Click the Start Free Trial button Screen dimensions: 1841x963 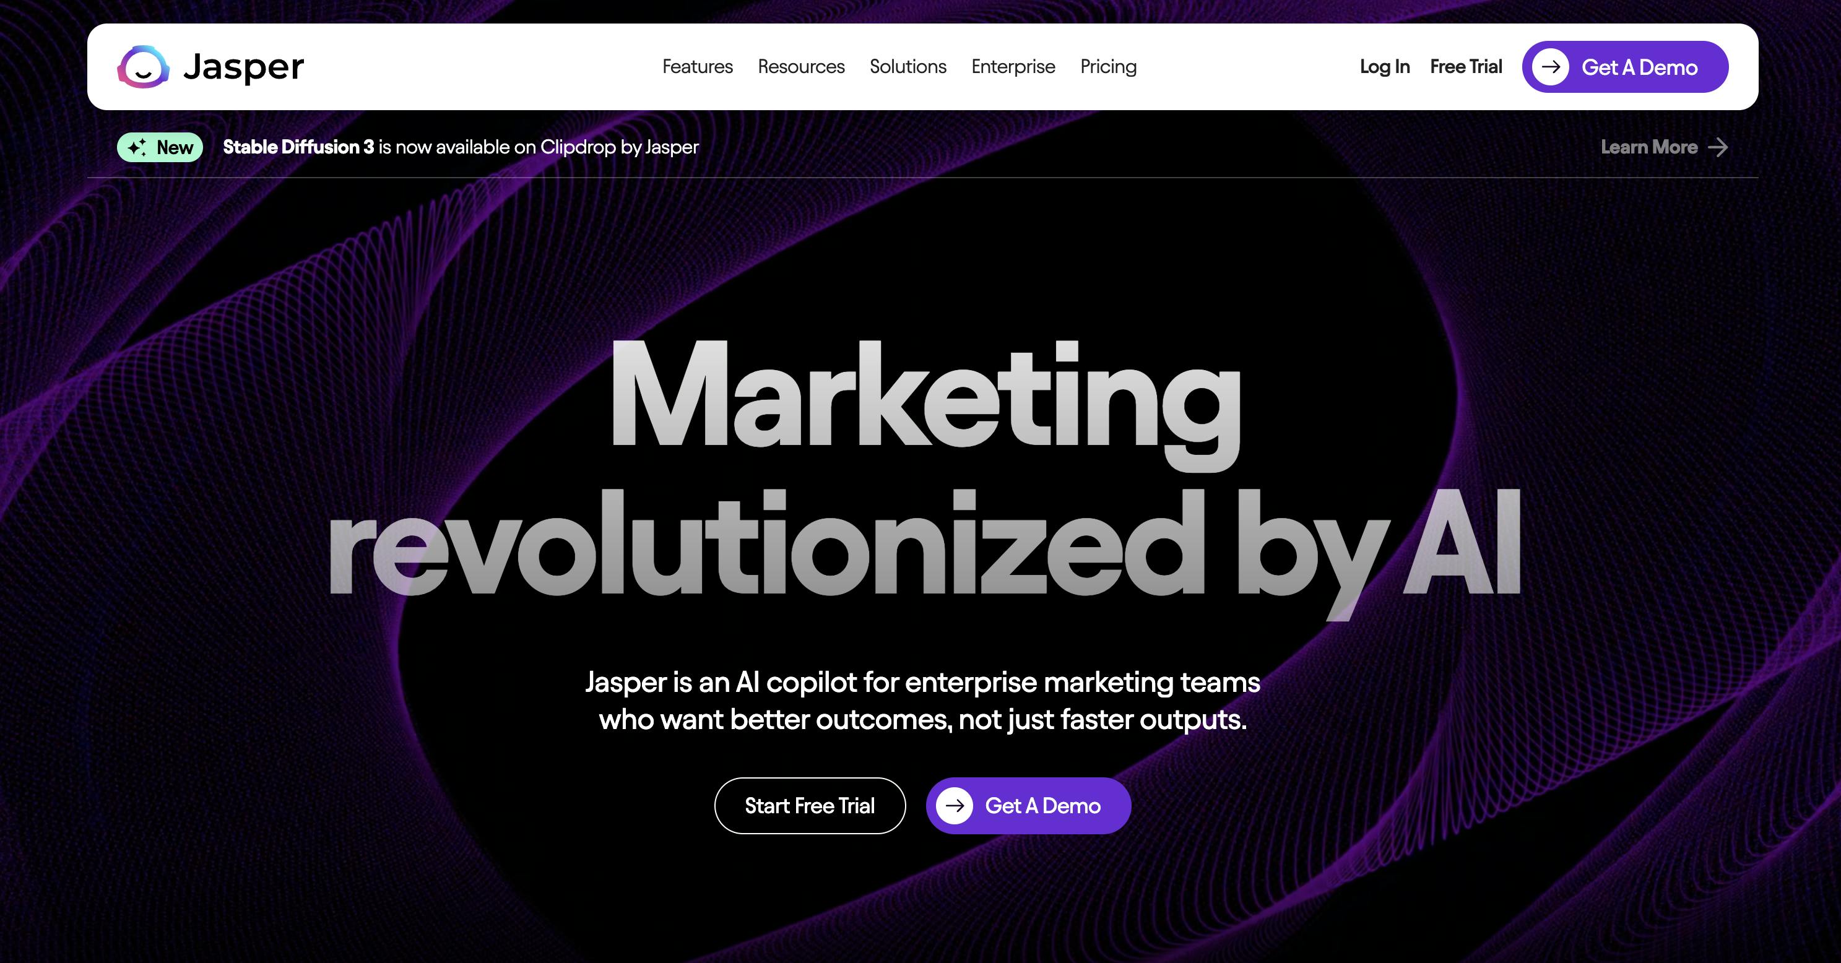(810, 806)
